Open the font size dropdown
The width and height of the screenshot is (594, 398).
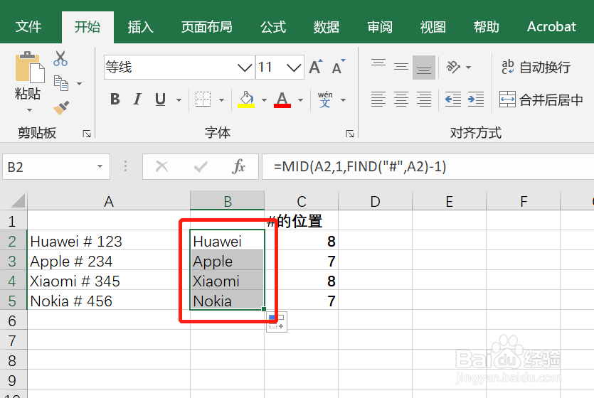point(294,68)
